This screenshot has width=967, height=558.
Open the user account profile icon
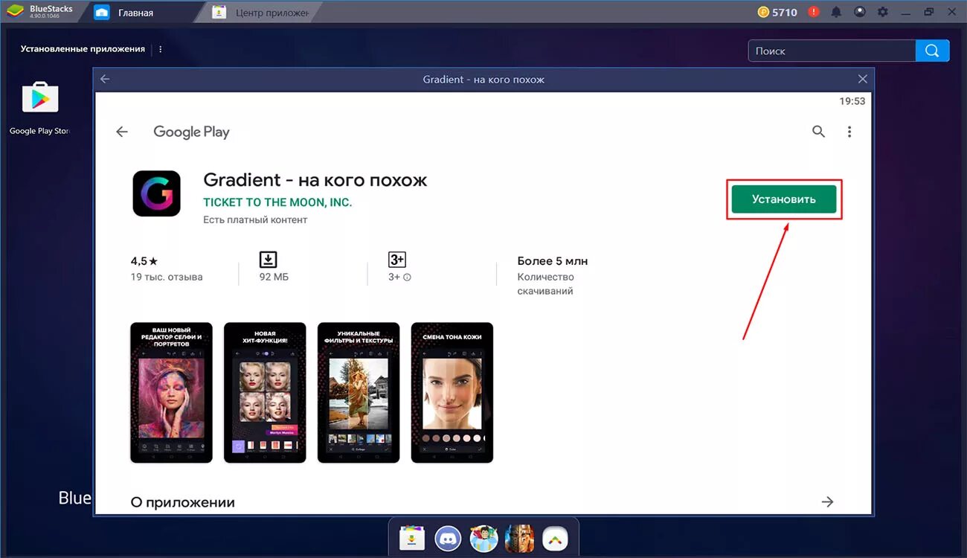(x=860, y=12)
